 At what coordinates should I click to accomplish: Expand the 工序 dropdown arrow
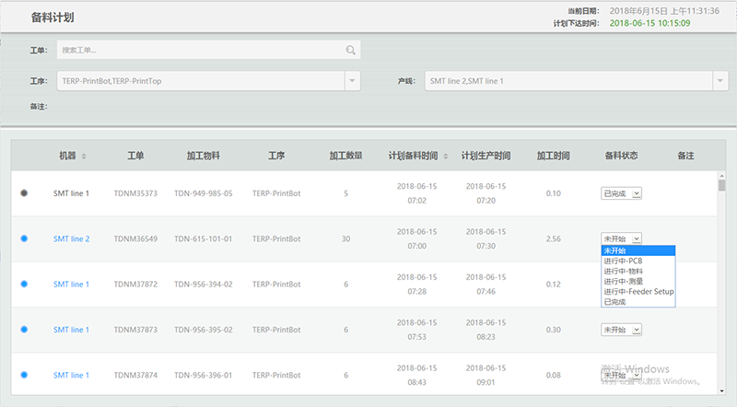352,81
